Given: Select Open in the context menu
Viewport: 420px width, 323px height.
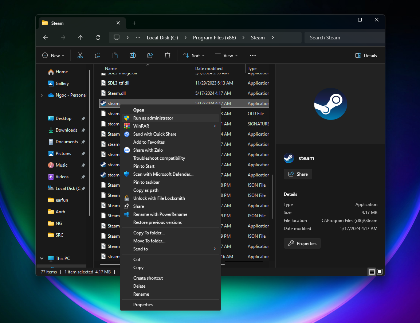Looking at the screenshot, I should pyautogui.click(x=170, y=110).
